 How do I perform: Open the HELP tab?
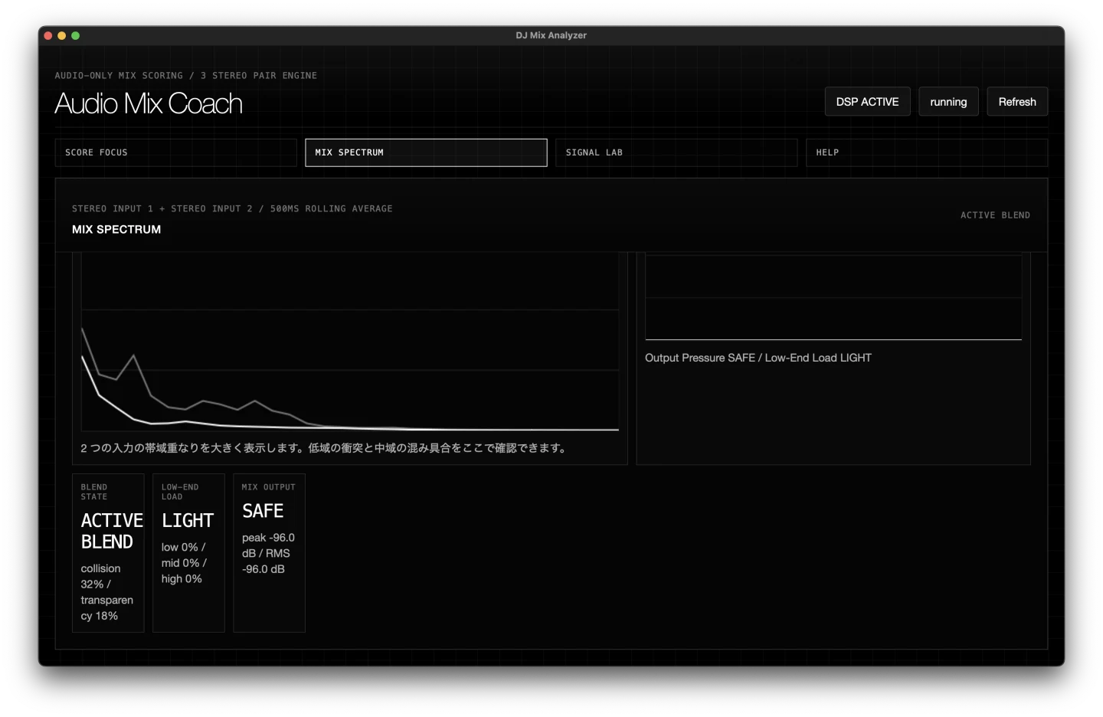pyautogui.click(x=926, y=152)
